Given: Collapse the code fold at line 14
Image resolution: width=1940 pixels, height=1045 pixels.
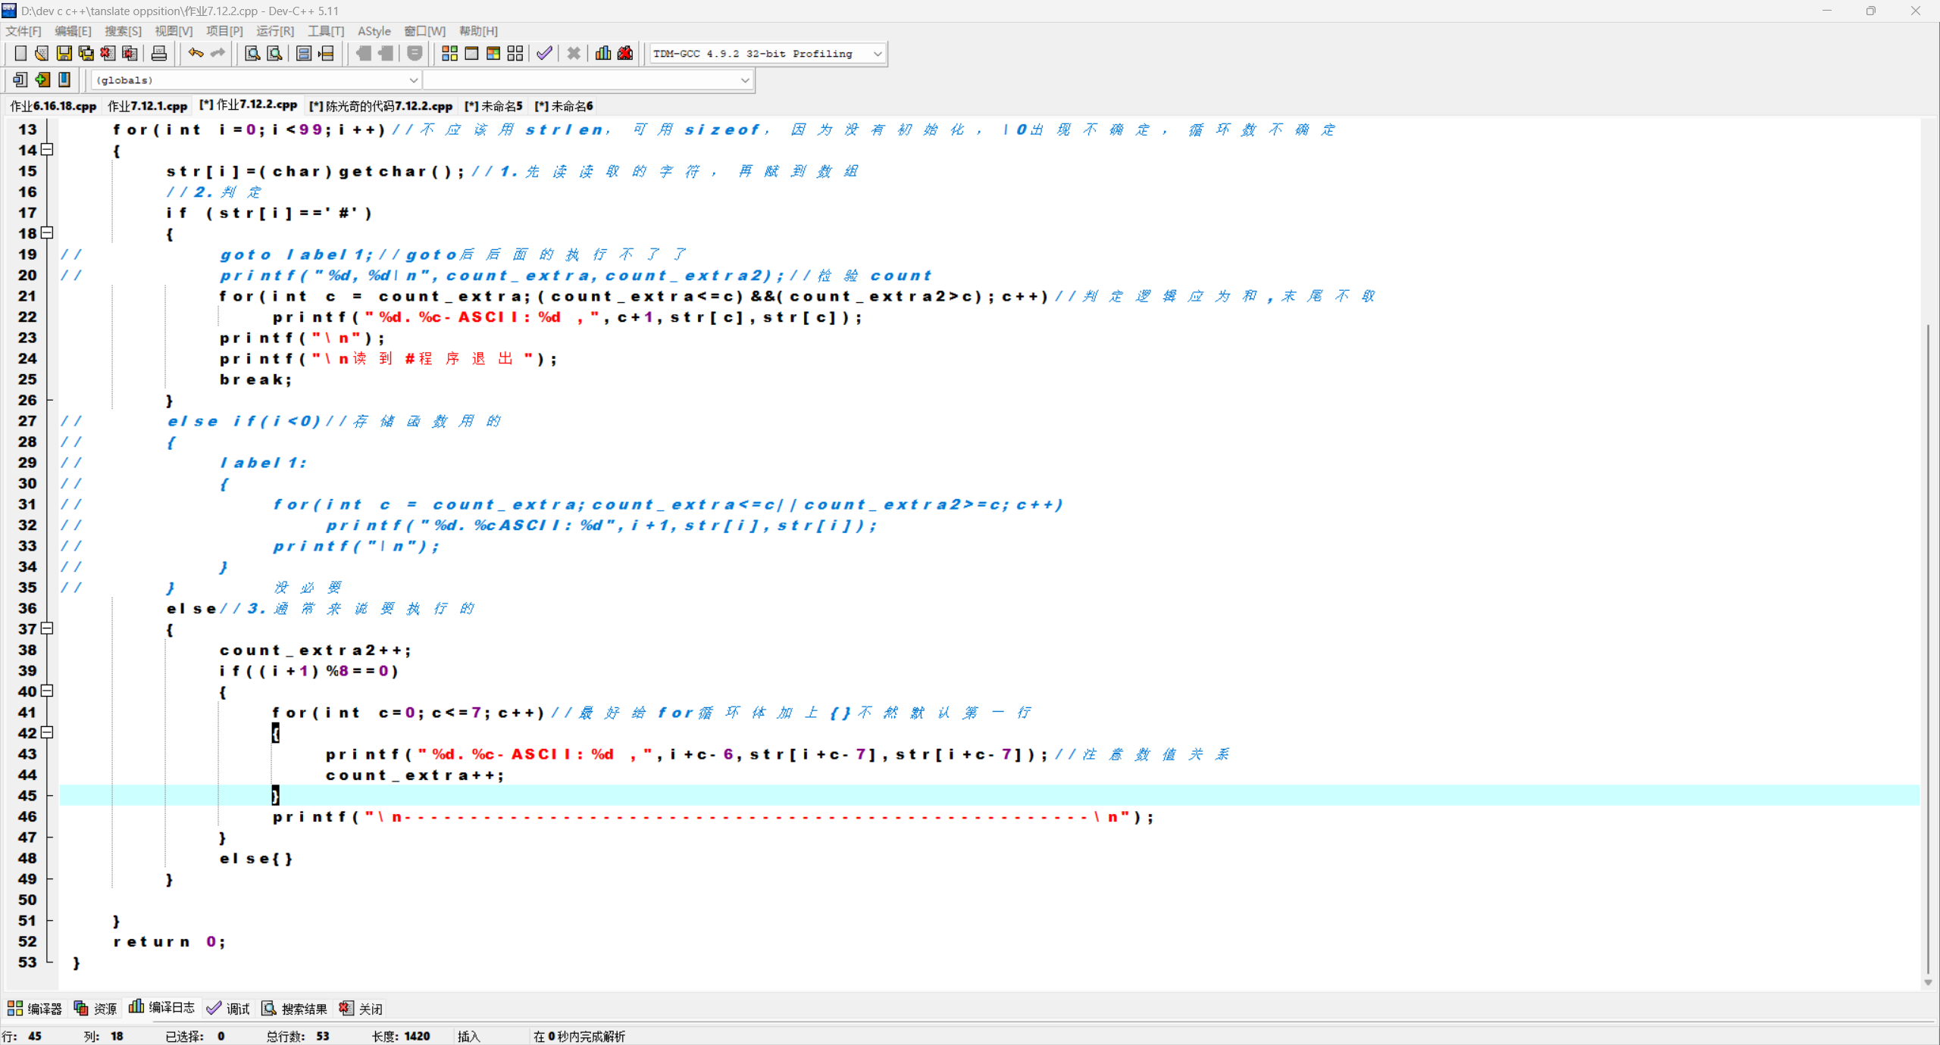Looking at the screenshot, I should tap(47, 150).
